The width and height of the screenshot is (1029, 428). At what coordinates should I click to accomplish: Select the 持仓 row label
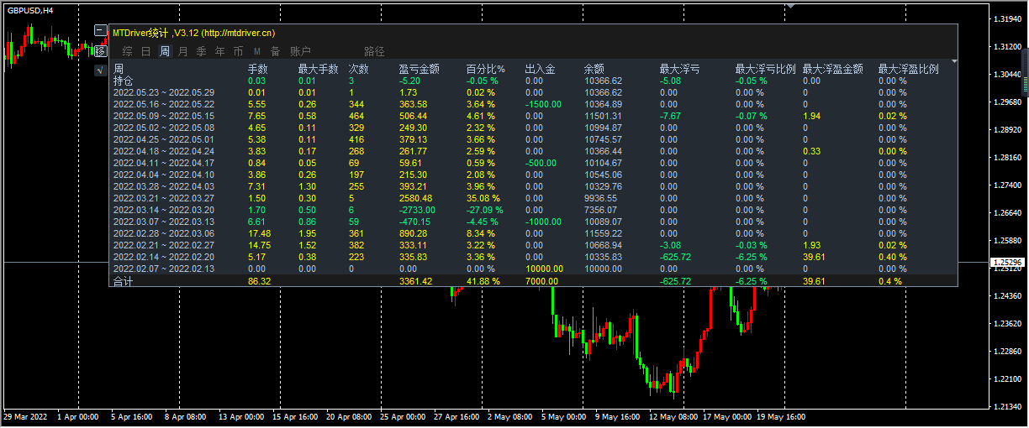[124, 81]
